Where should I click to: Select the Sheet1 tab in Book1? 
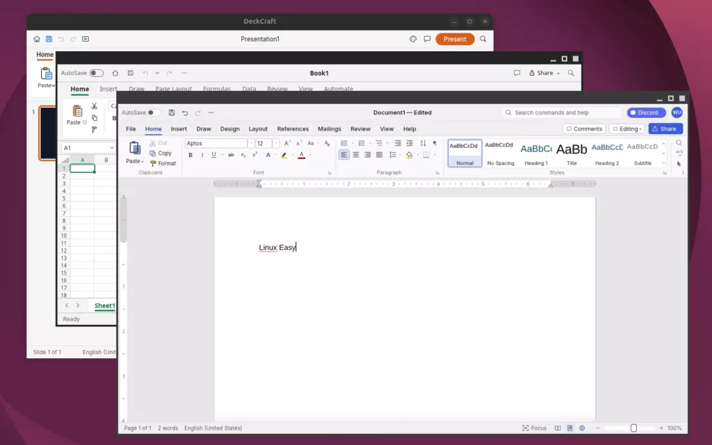(x=104, y=306)
